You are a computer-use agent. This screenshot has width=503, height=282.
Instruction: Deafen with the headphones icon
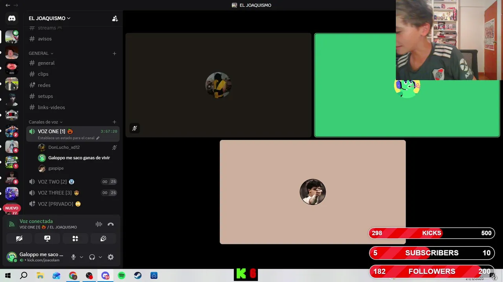(92, 257)
